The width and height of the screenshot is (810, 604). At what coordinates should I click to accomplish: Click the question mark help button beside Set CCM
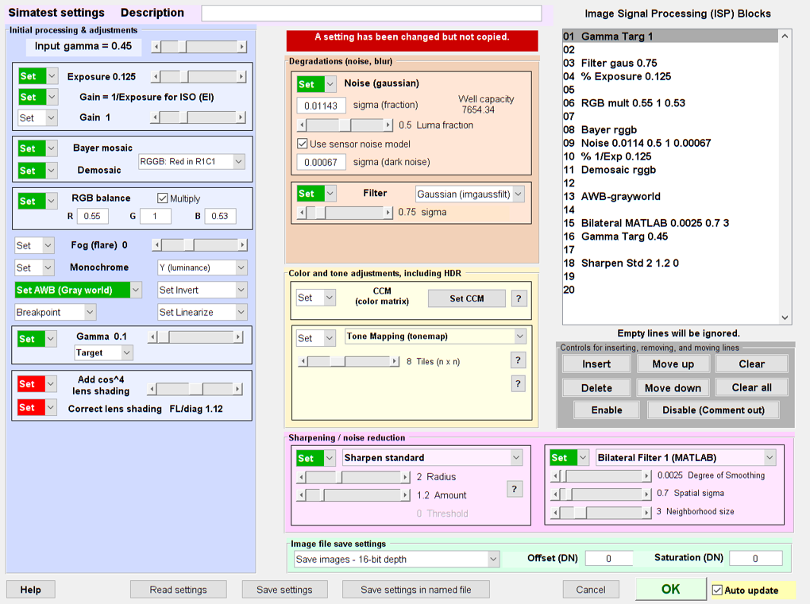pyautogui.click(x=519, y=298)
